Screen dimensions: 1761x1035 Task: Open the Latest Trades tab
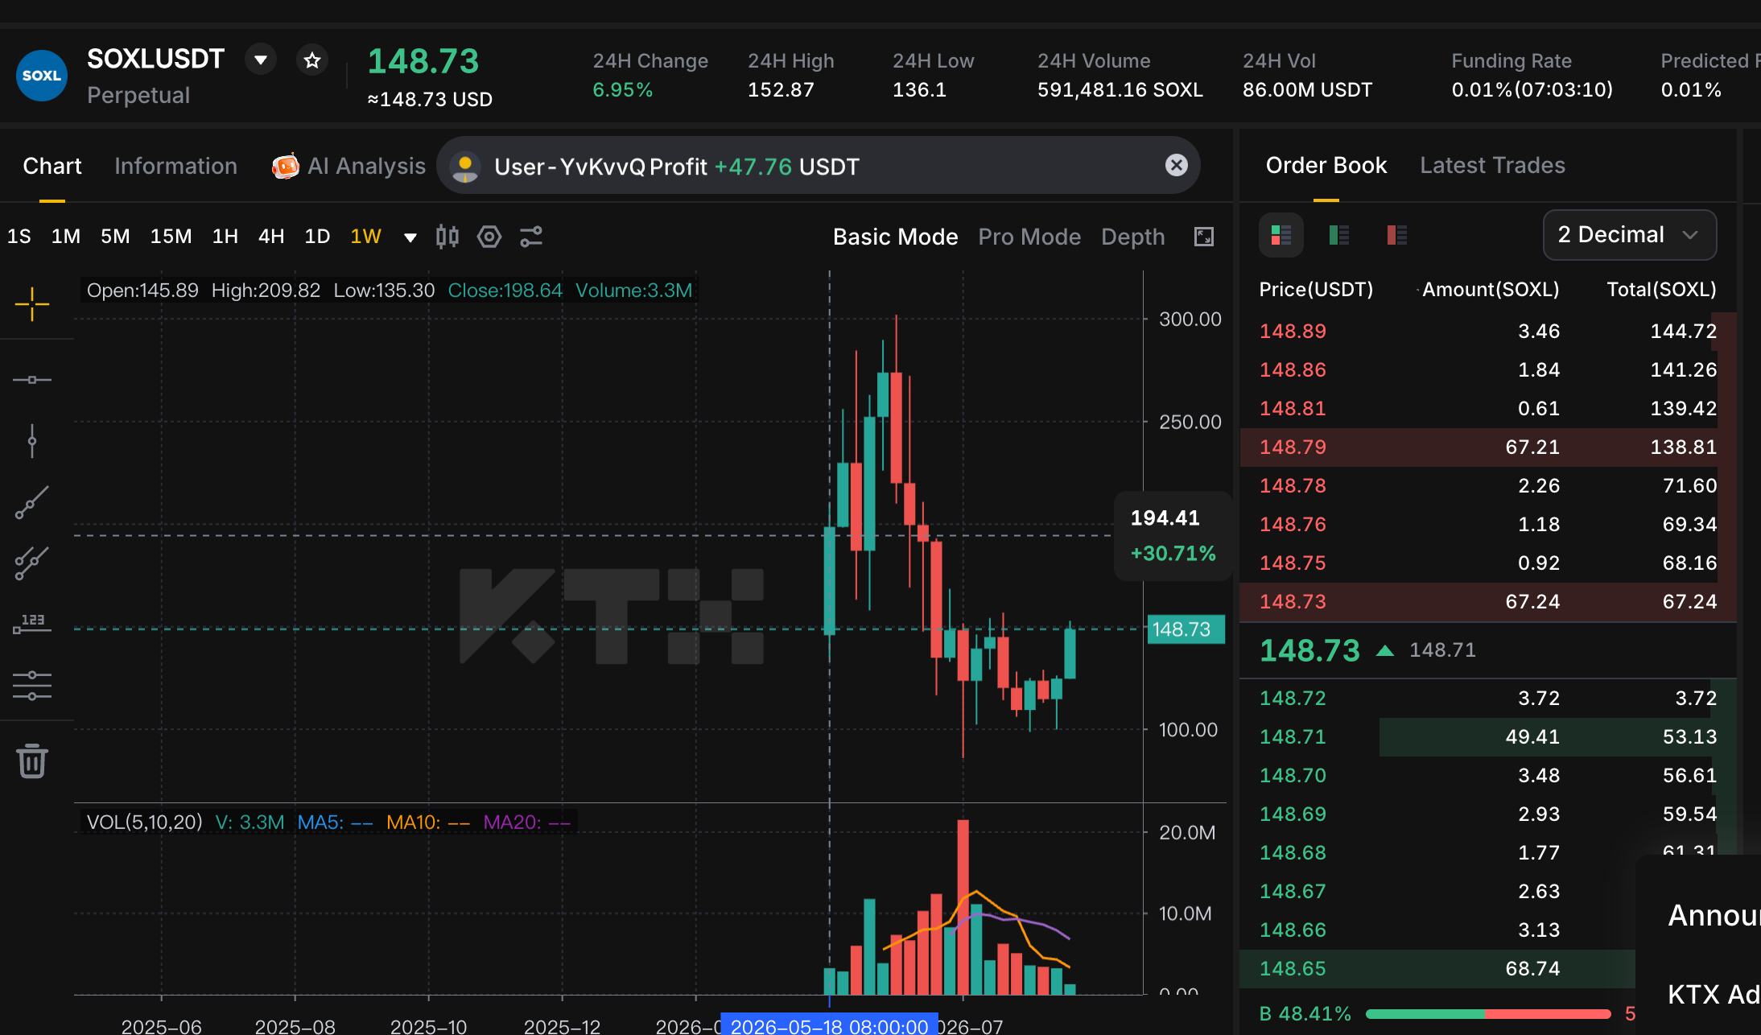coord(1492,165)
